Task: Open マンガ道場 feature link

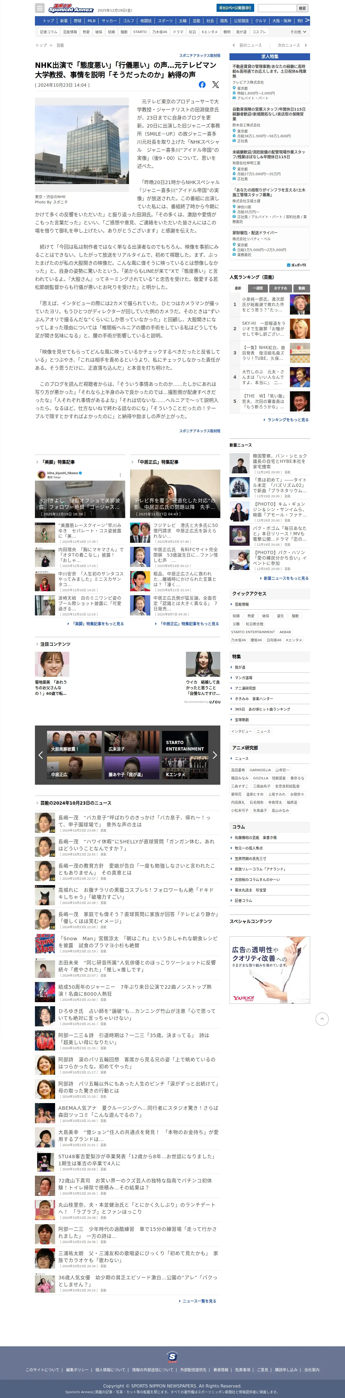Action: coord(270,677)
